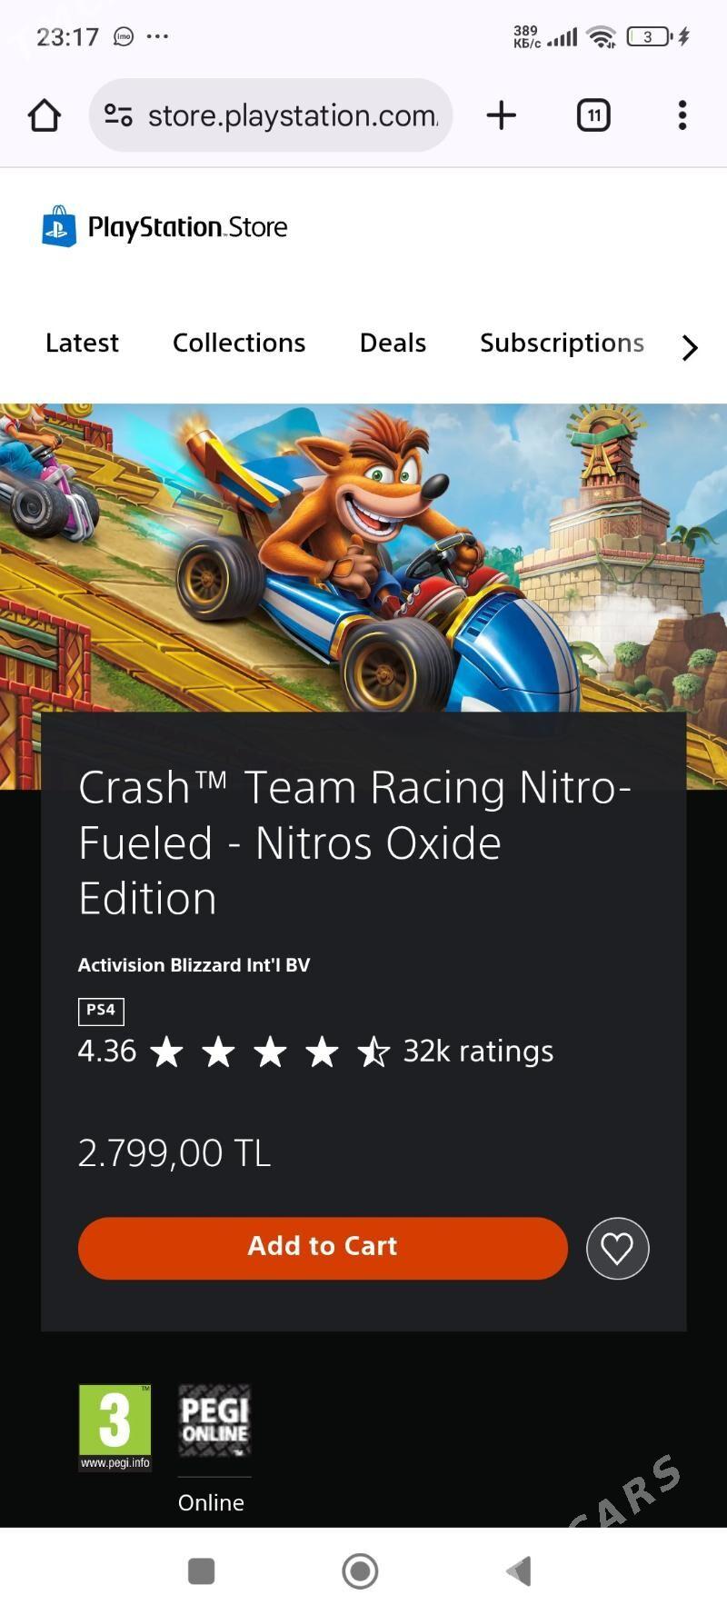Open the browser three-dot menu

(x=682, y=115)
